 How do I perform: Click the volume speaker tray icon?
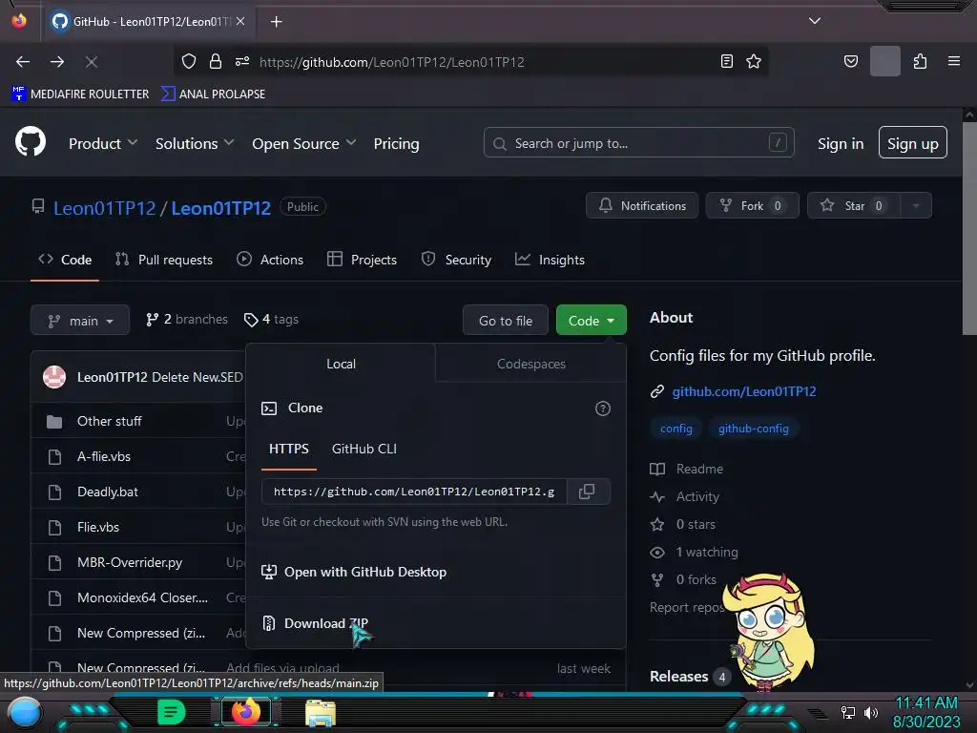(871, 712)
